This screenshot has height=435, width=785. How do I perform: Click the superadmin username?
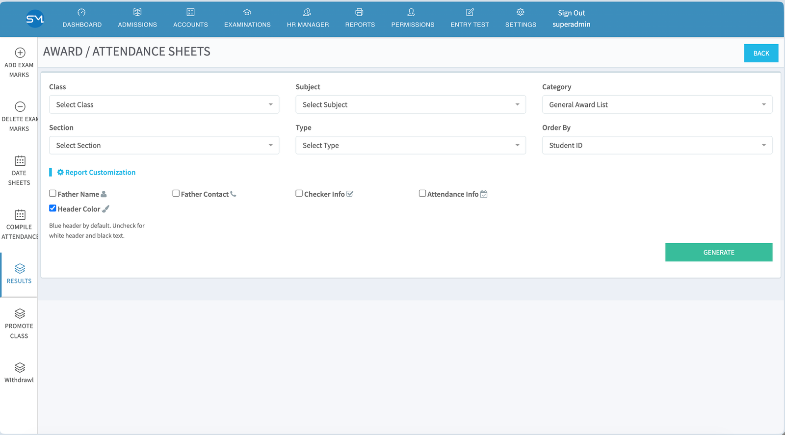pos(571,25)
